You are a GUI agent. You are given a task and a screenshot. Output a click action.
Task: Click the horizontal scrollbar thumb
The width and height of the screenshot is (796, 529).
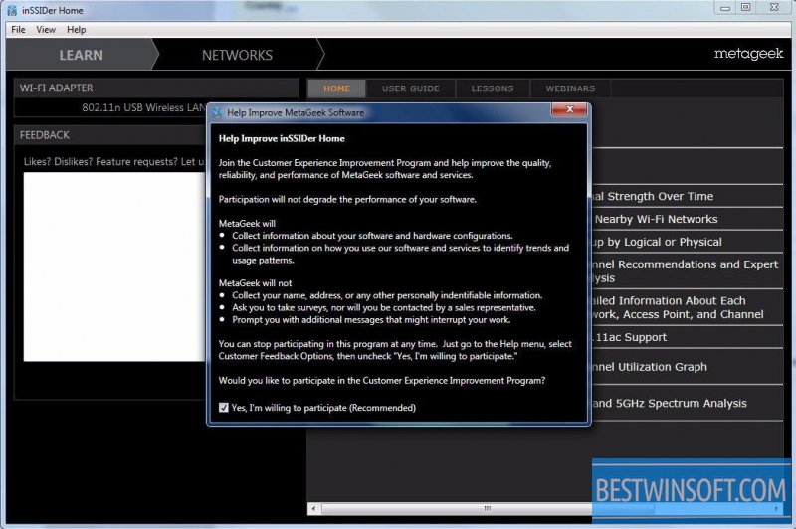pos(488,508)
